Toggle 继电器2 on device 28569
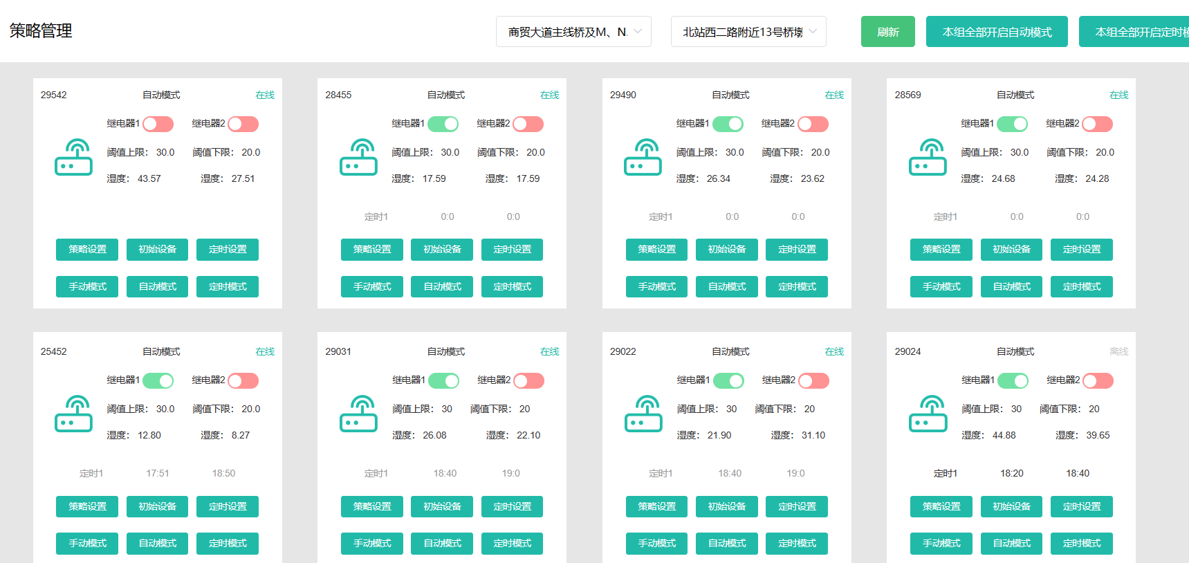The height and width of the screenshot is (563, 1189). tap(1097, 124)
